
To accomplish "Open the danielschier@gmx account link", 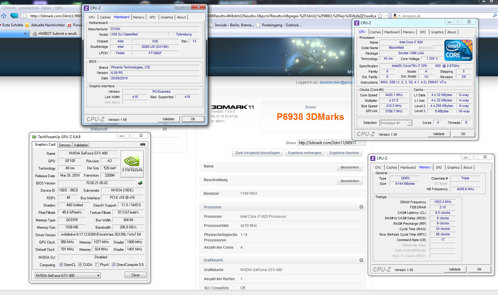I will pos(336,82).
